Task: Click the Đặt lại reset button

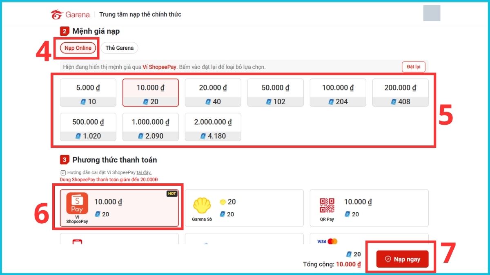Action: click(413, 67)
